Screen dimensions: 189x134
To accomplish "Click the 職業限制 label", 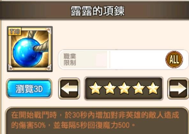I will 70,60.
